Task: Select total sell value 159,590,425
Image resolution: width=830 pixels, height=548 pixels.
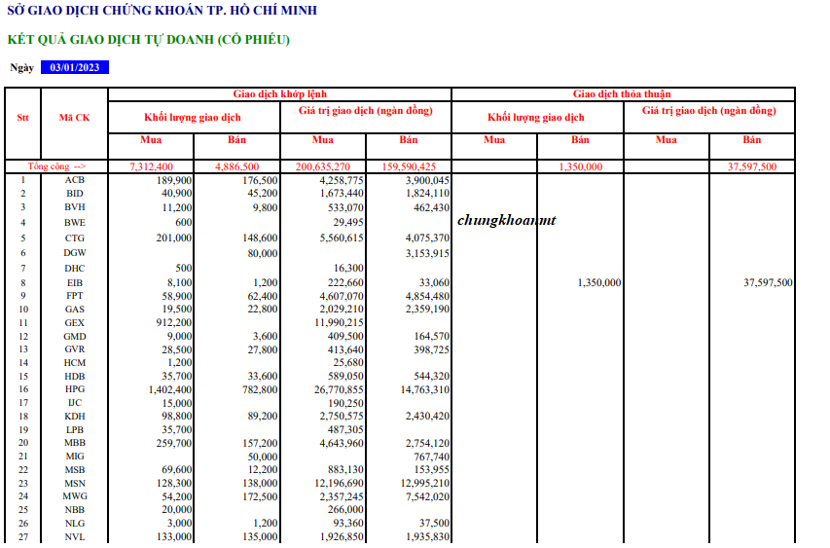Action: tap(409, 166)
